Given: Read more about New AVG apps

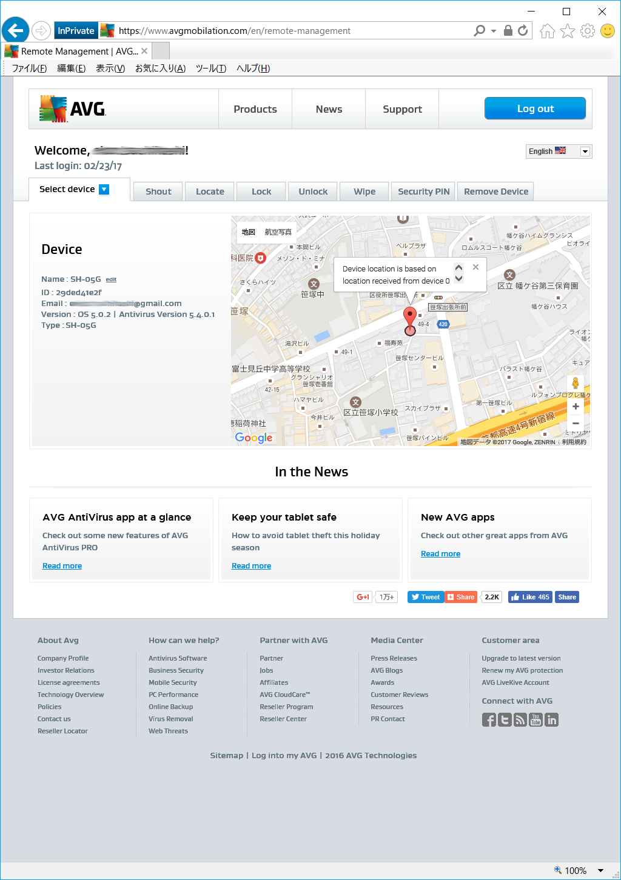Looking at the screenshot, I should click(440, 554).
